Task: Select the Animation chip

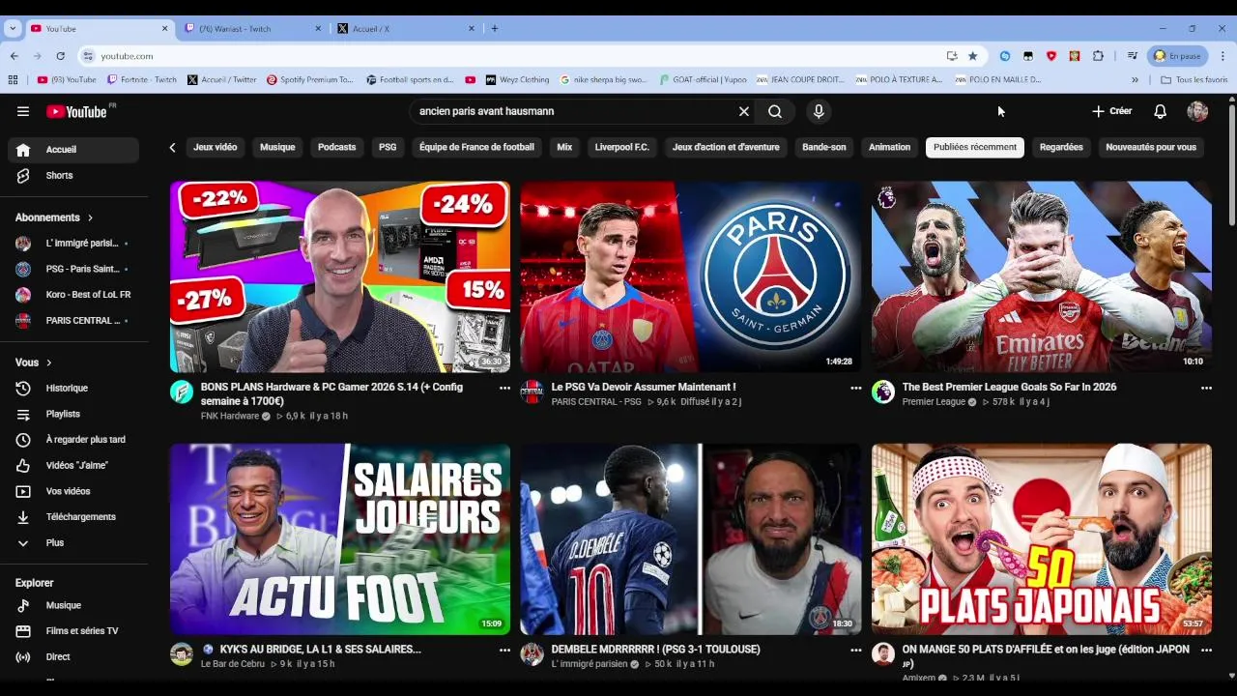Action: tap(889, 148)
